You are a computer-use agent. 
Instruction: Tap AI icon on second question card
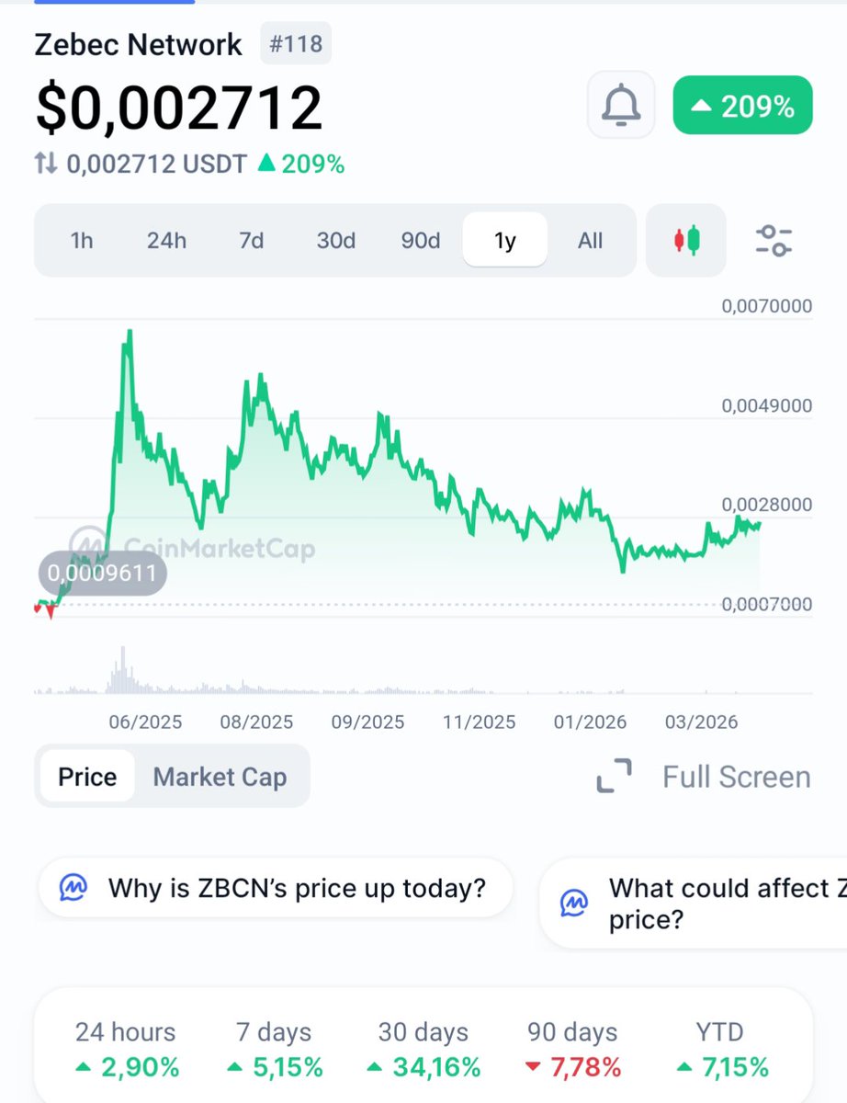pyautogui.click(x=575, y=904)
